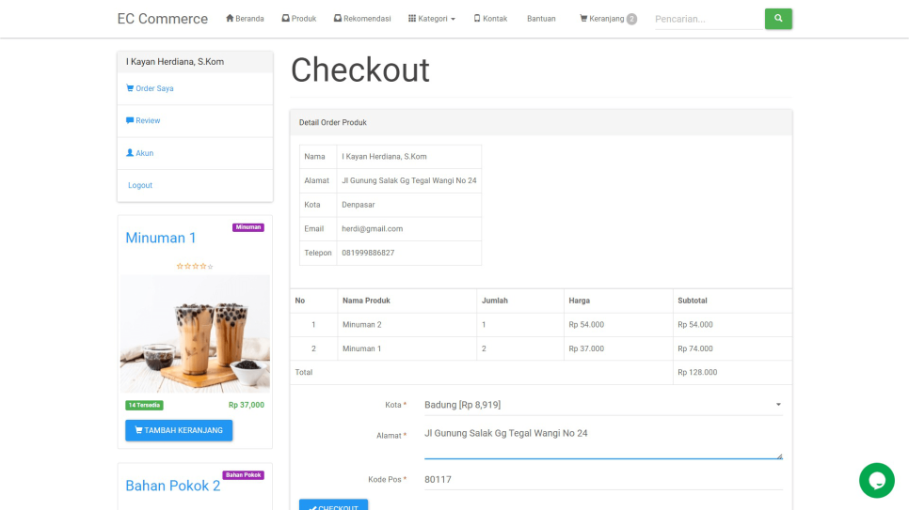The width and height of the screenshot is (909, 510).
Task: Click the Kota dropdown arrow
Action: point(778,405)
